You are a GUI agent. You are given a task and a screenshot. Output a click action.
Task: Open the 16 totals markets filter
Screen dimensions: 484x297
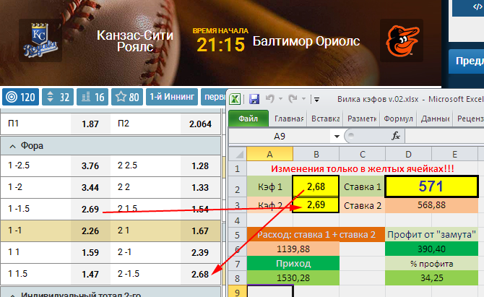point(92,97)
